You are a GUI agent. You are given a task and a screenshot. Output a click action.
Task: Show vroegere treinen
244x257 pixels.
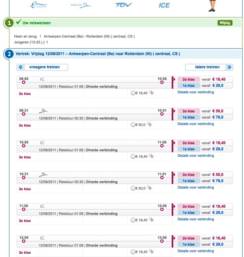pos(43,67)
